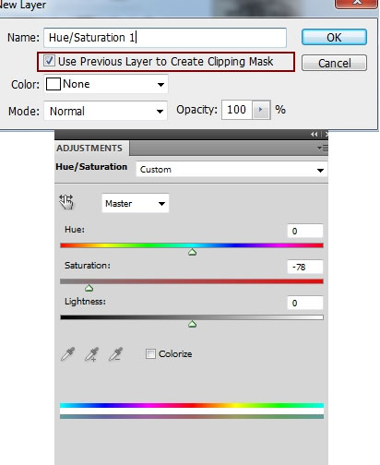Open the Color None dropdown

(106, 84)
